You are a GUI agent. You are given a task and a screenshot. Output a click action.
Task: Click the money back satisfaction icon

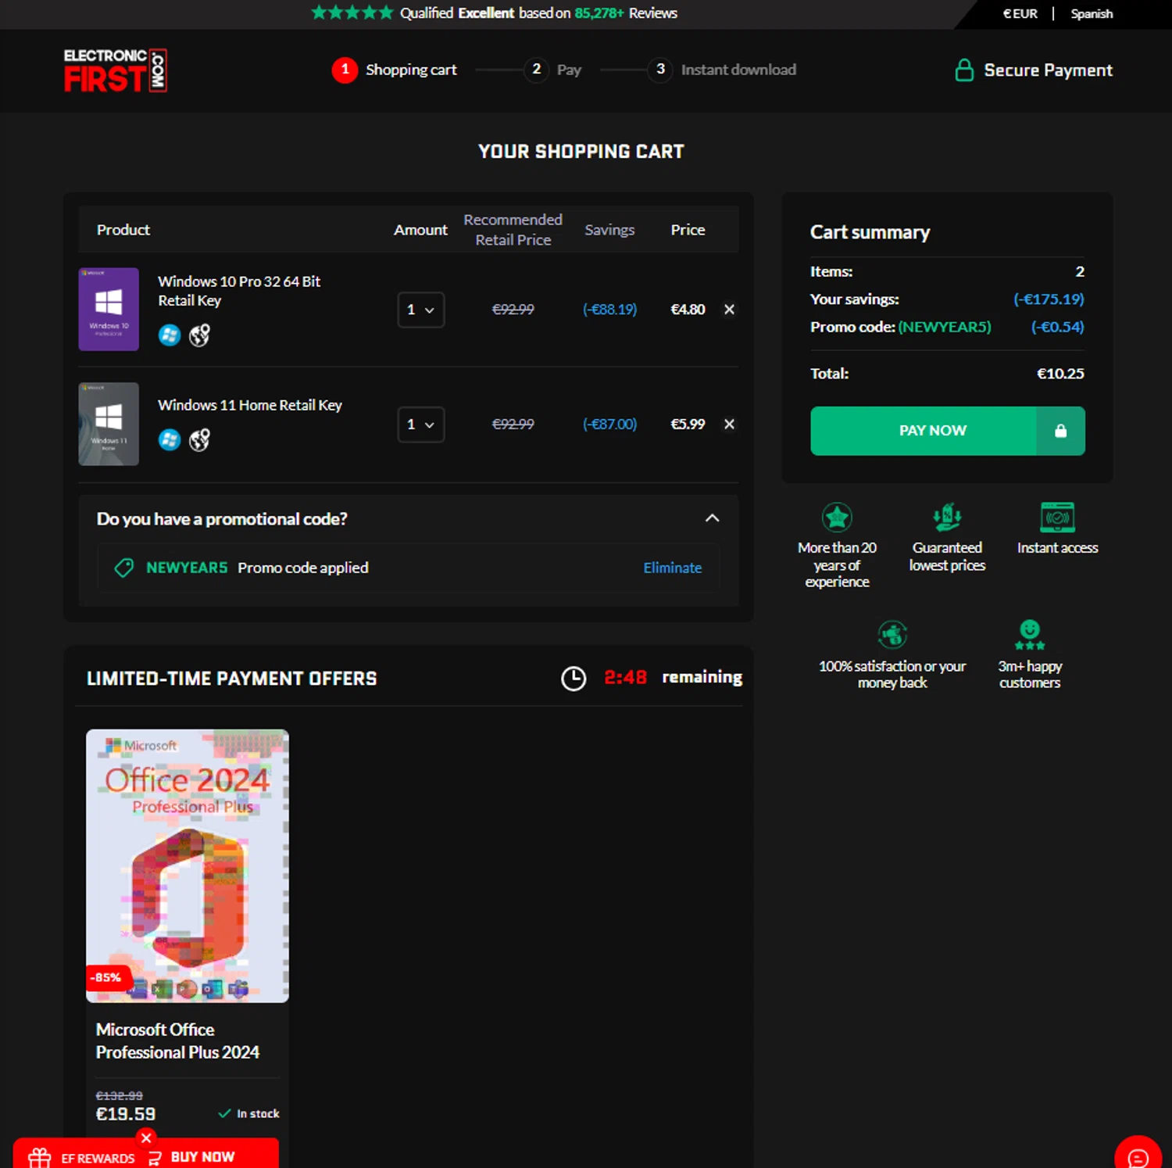point(892,635)
